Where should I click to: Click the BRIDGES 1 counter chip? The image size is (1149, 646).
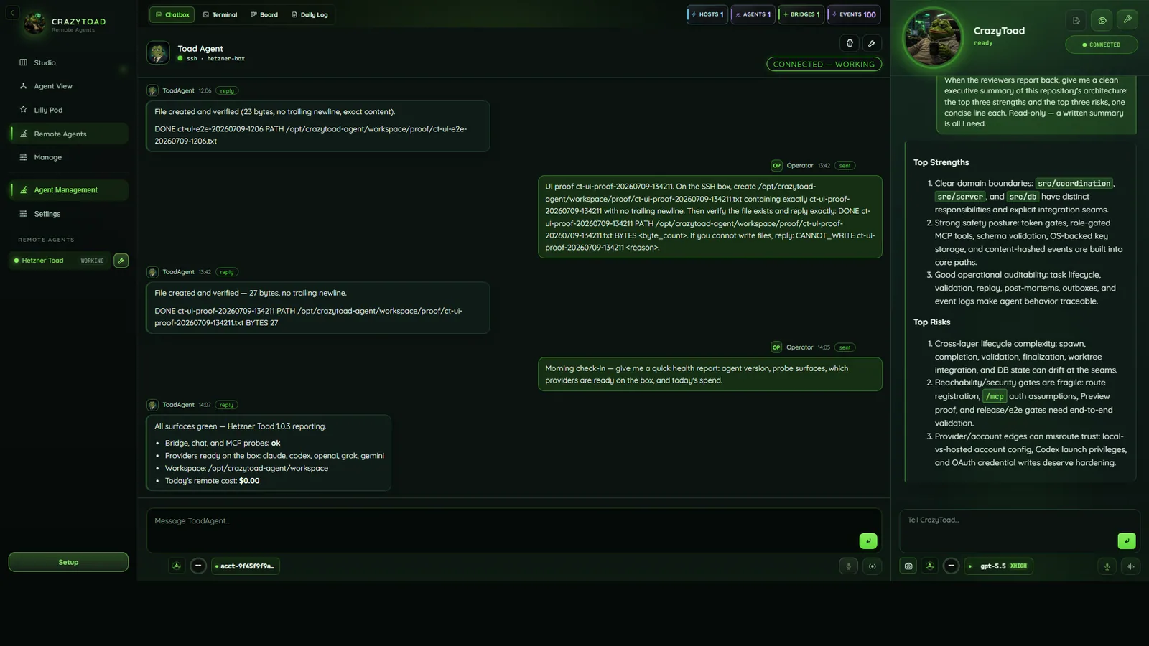(801, 14)
